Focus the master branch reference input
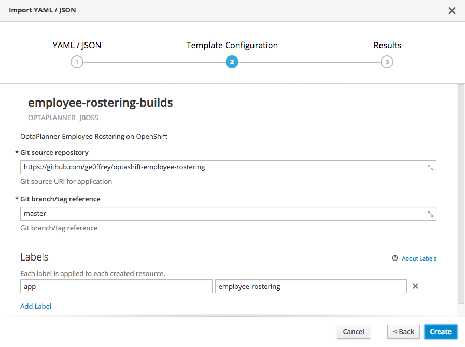This screenshot has height=347, width=465. (223, 214)
